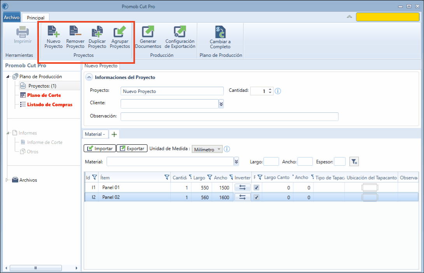Sort by the Ancho column header
Viewport: 424px width, 273px height.
pos(221,177)
